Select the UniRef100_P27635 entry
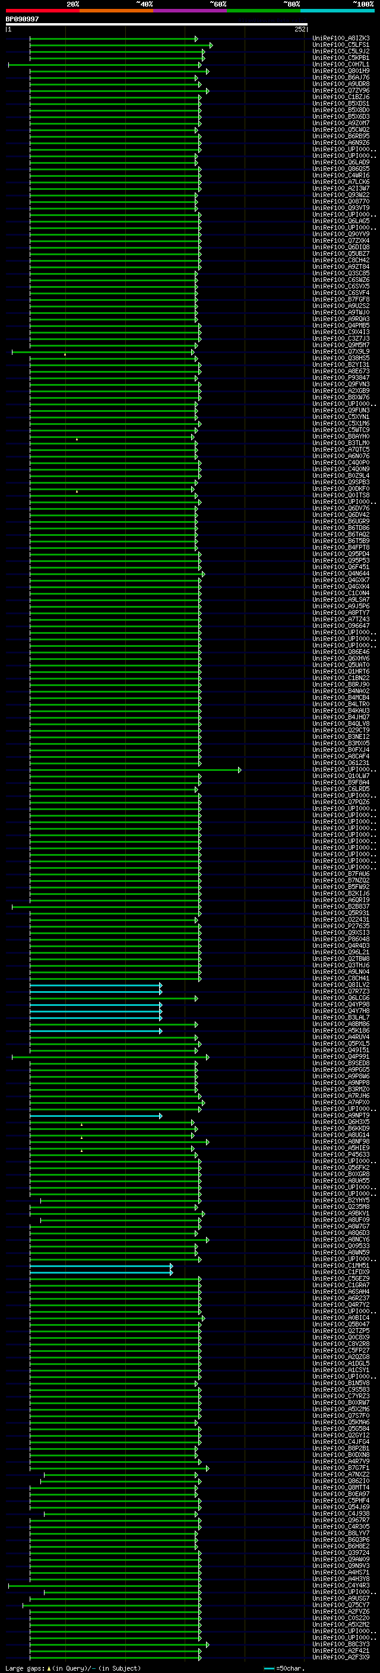The height and width of the screenshot is (1673, 380). (341, 926)
